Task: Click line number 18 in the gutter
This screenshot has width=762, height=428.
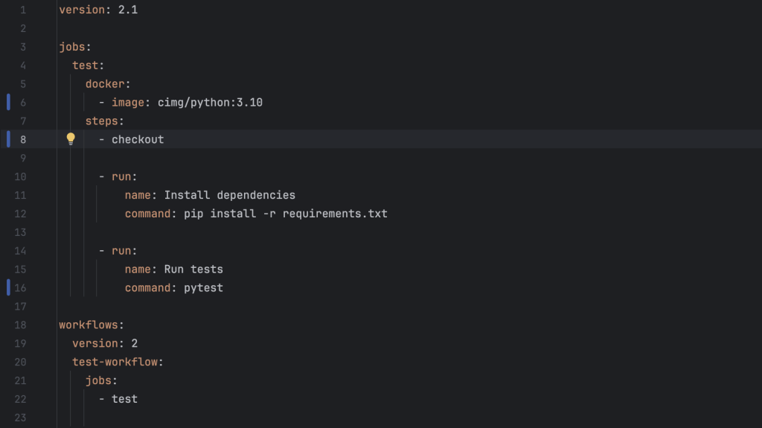Action: pos(20,325)
